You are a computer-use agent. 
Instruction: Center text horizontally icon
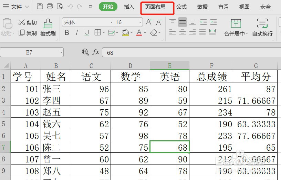point(183,32)
